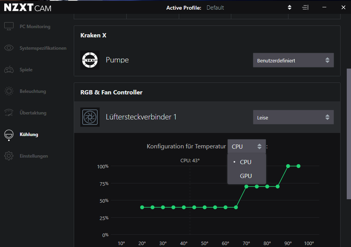Click the Konfiguration für Temperatur label
351x247 pixels.
186,146
